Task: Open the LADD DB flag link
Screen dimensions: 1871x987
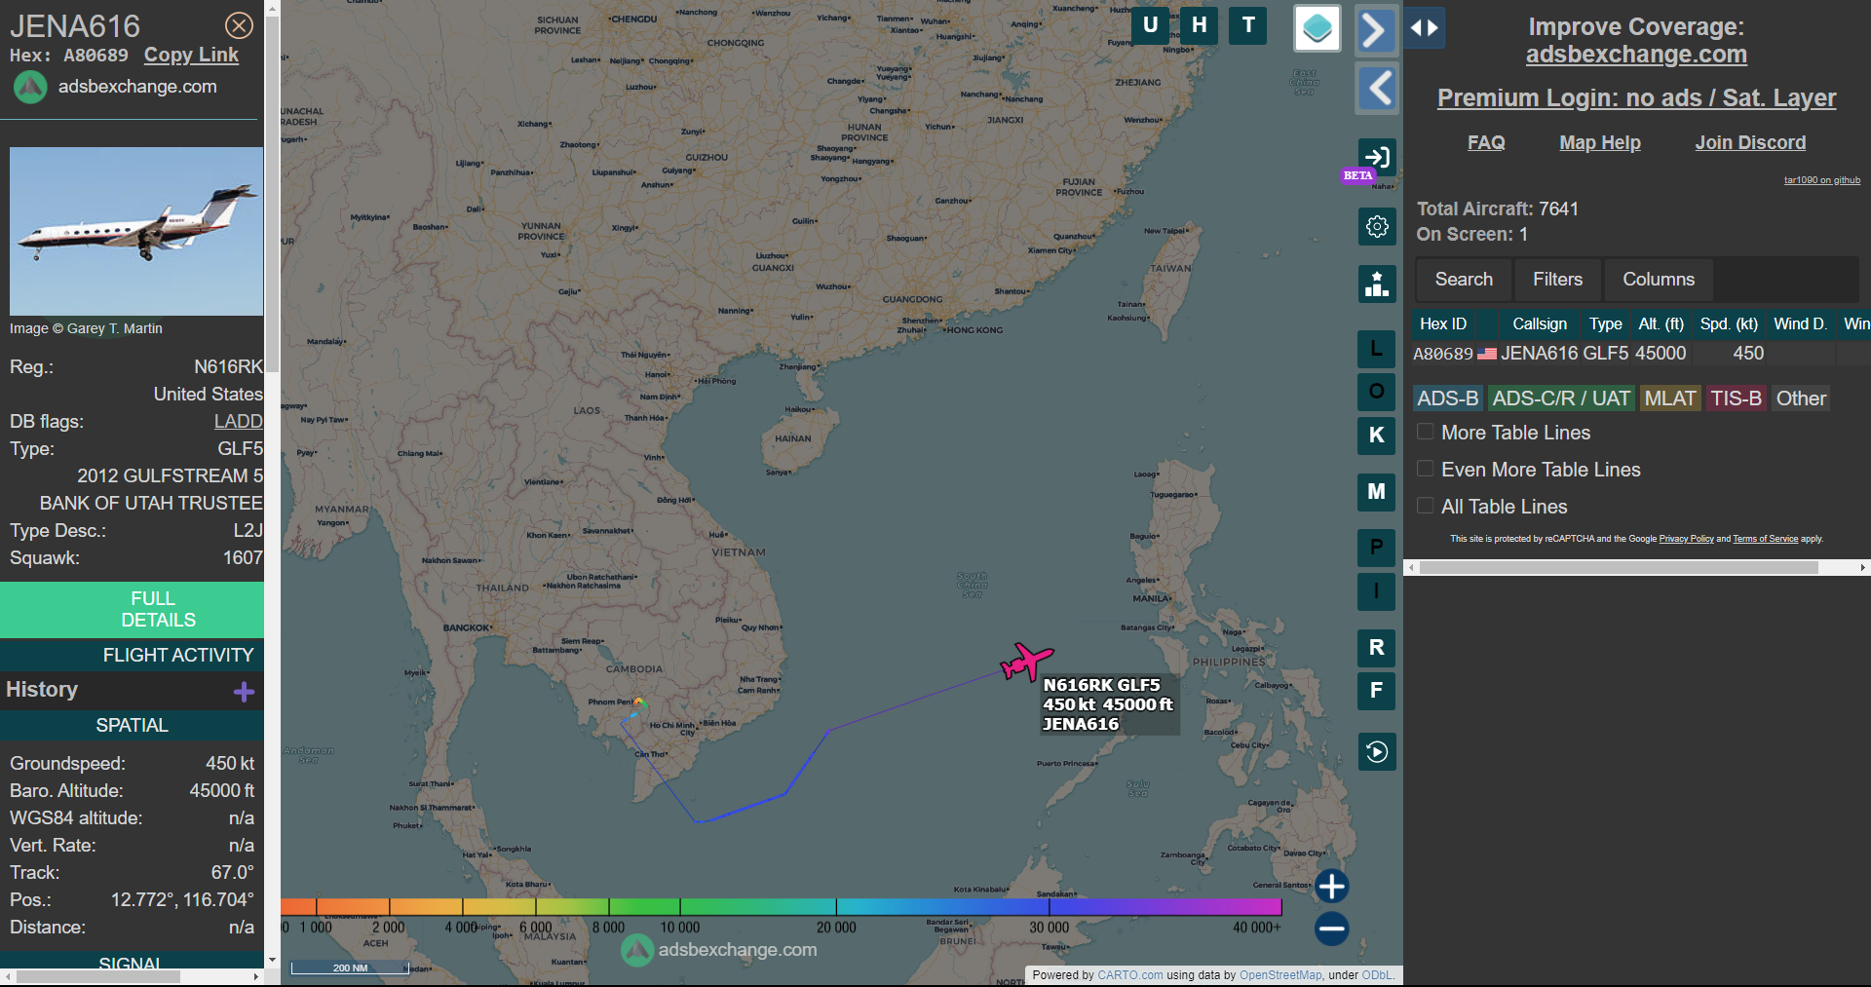Action: (239, 422)
